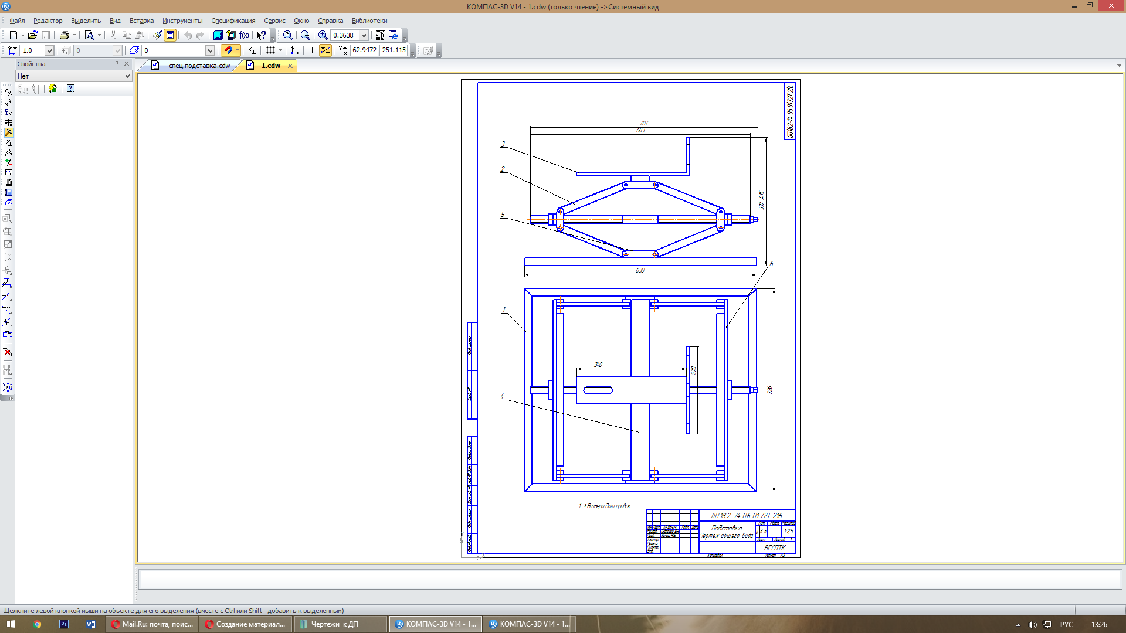Screen dimensions: 1126x633
Task: Click the red delete auxiliary objects icon
Action: 7,352
